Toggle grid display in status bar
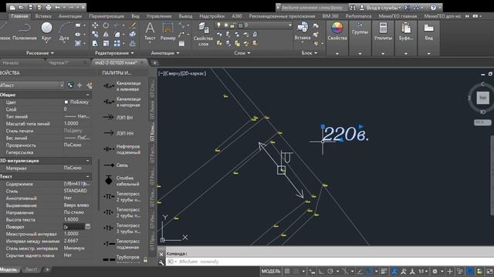The width and height of the screenshot is (494, 277). click(x=287, y=271)
